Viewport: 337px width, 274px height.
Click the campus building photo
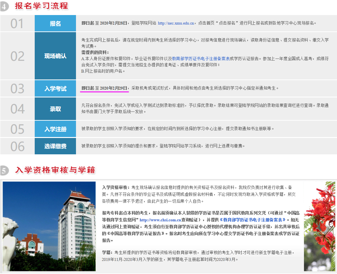click(x=49, y=226)
